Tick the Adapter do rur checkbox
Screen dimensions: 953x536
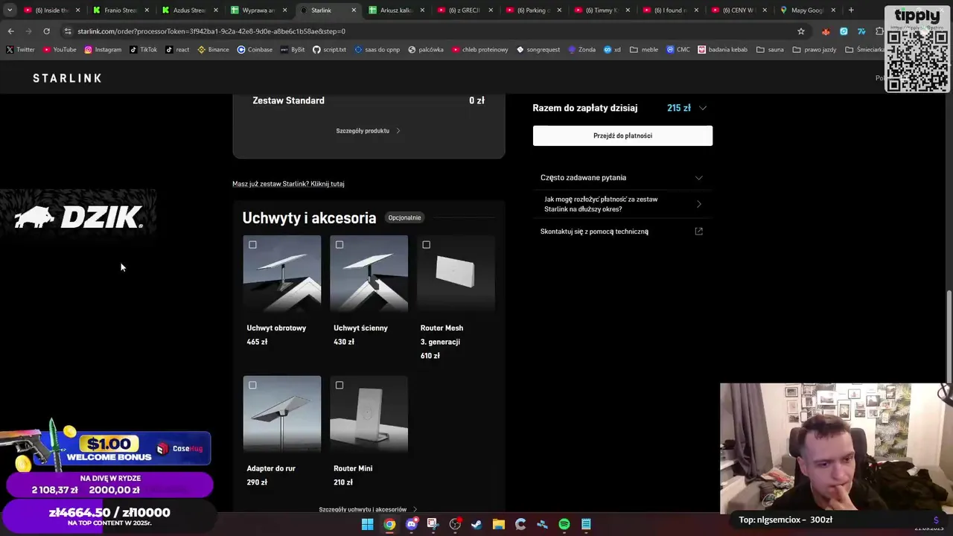252,385
